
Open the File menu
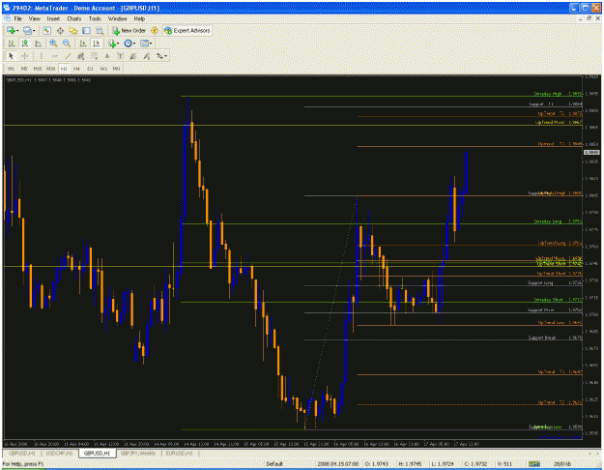coord(17,18)
